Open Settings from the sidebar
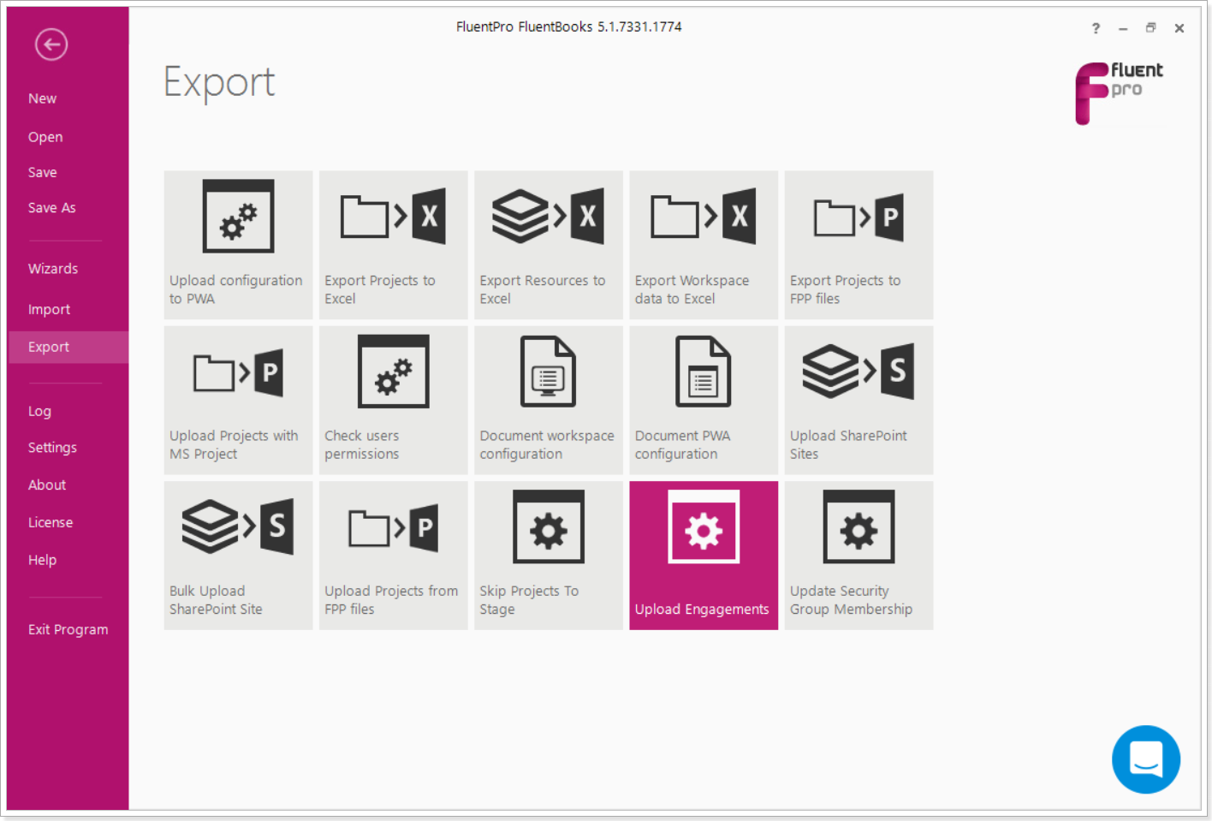1212x821 pixels. click(52, 448)
